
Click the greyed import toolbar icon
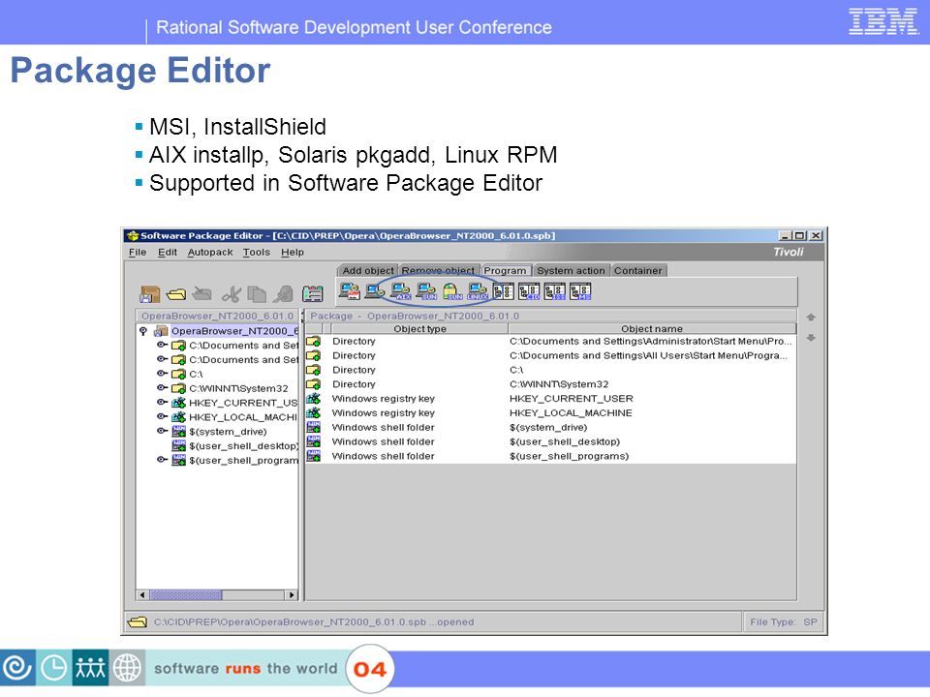[202, 293]
